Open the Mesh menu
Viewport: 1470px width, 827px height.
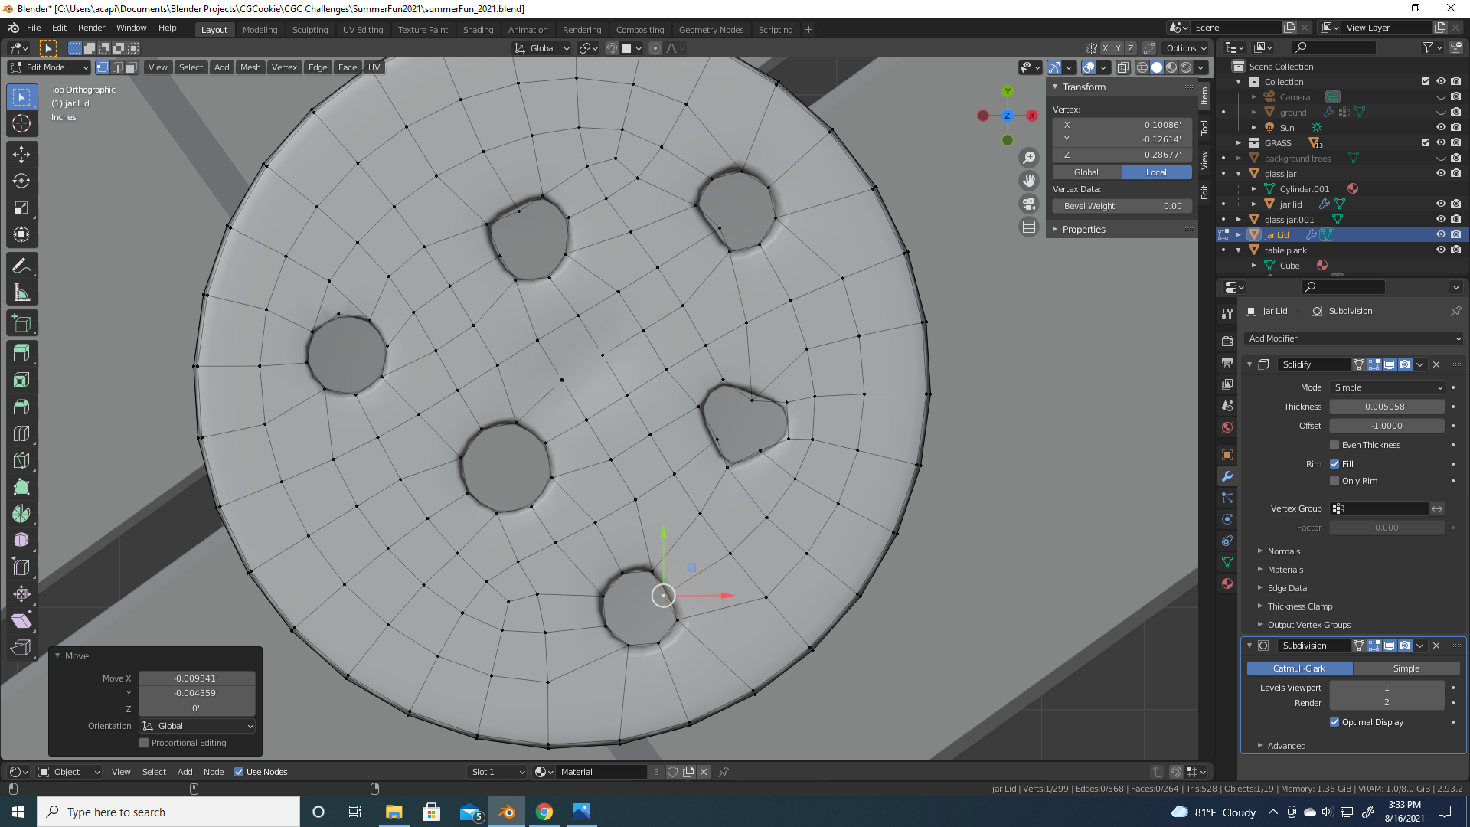point(250,67)
